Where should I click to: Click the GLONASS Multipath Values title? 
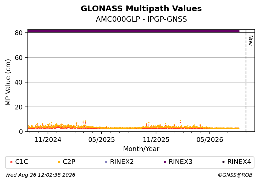(141, 9)
